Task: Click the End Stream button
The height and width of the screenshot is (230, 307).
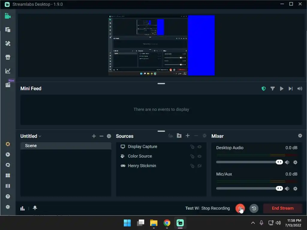Action: 282,208
